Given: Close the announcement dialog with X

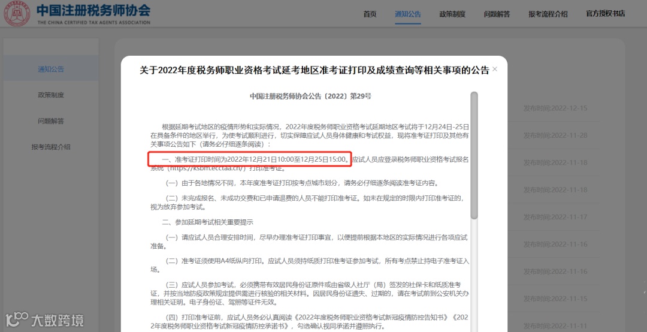Looking at the screenshot, I should pos(495,69).
